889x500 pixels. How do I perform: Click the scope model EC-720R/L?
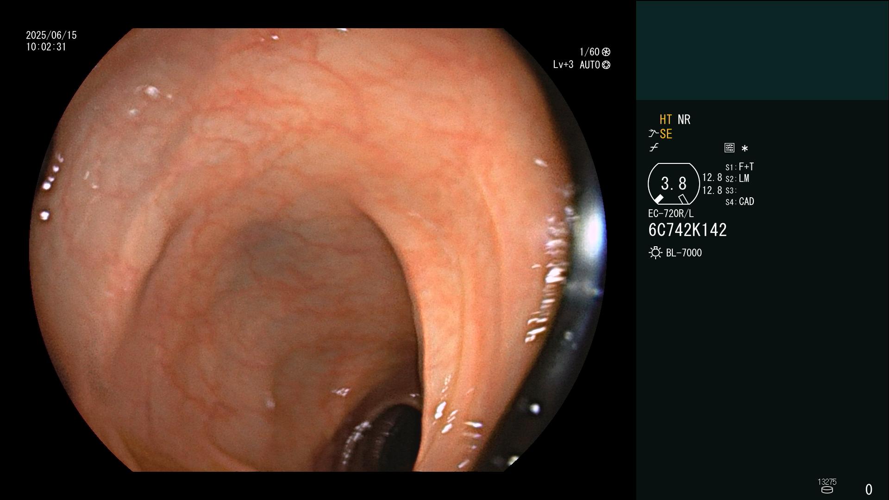coord(671,213)
